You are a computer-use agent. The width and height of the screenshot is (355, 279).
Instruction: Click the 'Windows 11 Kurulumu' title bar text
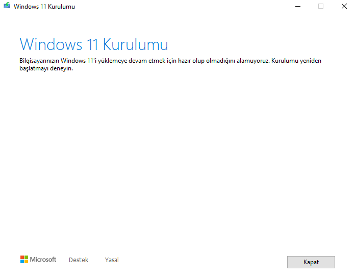pyautogui.click(x=44, y=7)
